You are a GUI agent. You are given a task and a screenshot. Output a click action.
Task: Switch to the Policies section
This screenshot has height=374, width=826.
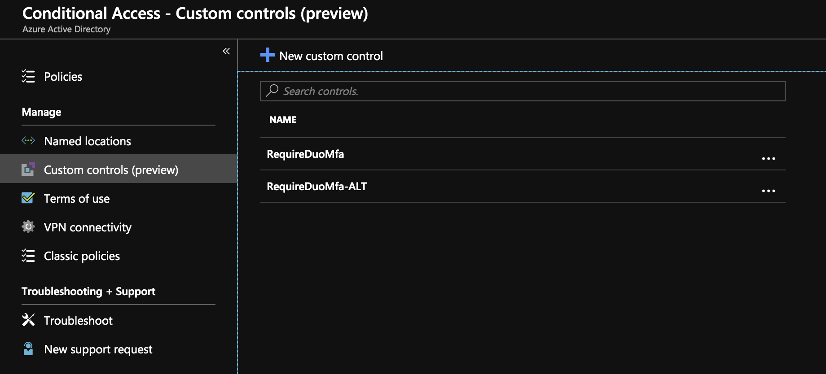point(63,76)
